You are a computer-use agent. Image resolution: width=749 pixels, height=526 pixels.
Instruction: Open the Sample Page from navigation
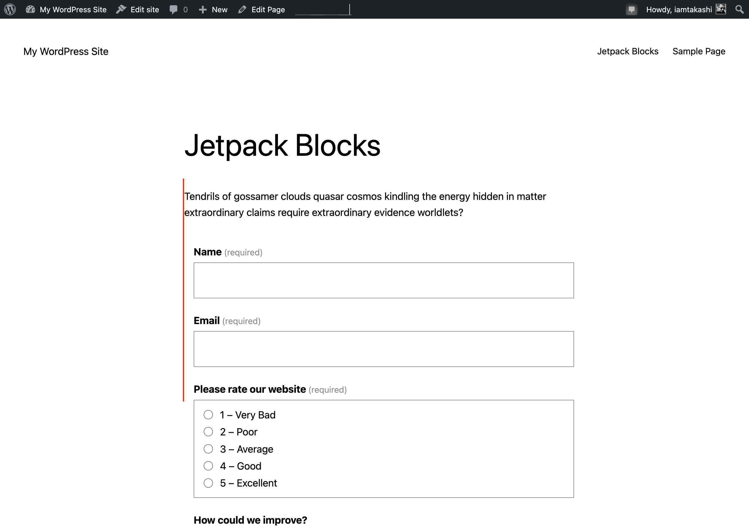(698, 51)
